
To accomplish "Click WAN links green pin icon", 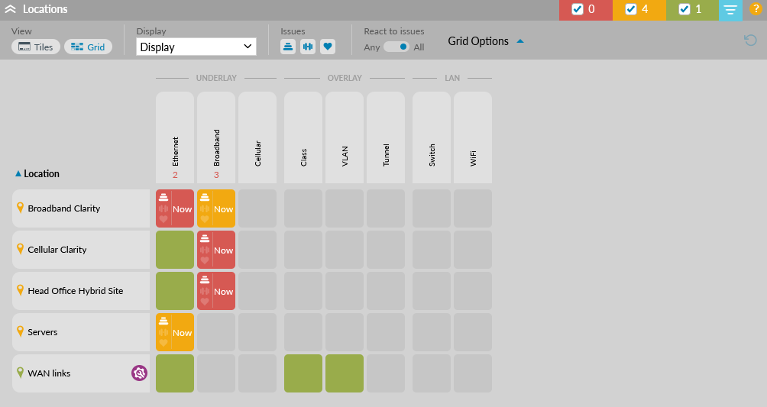I will click(x=20, y=373).
